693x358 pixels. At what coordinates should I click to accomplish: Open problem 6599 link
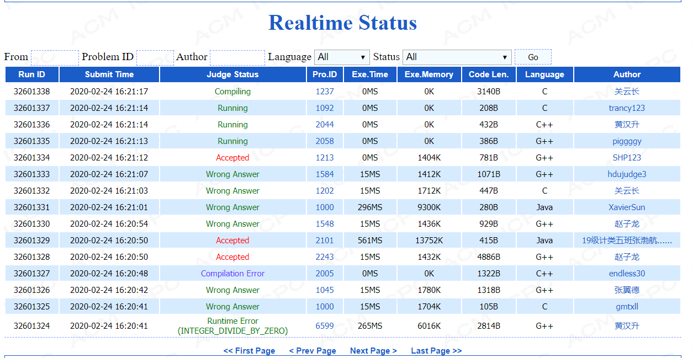click(x=325, y=326)
